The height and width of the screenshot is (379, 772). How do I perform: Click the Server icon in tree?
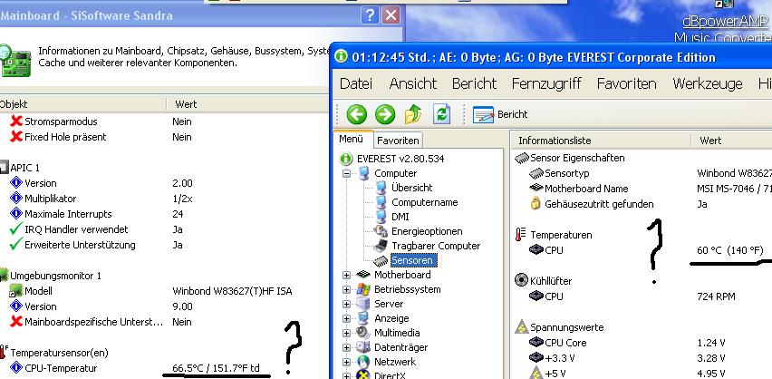(x=363, y=304)
